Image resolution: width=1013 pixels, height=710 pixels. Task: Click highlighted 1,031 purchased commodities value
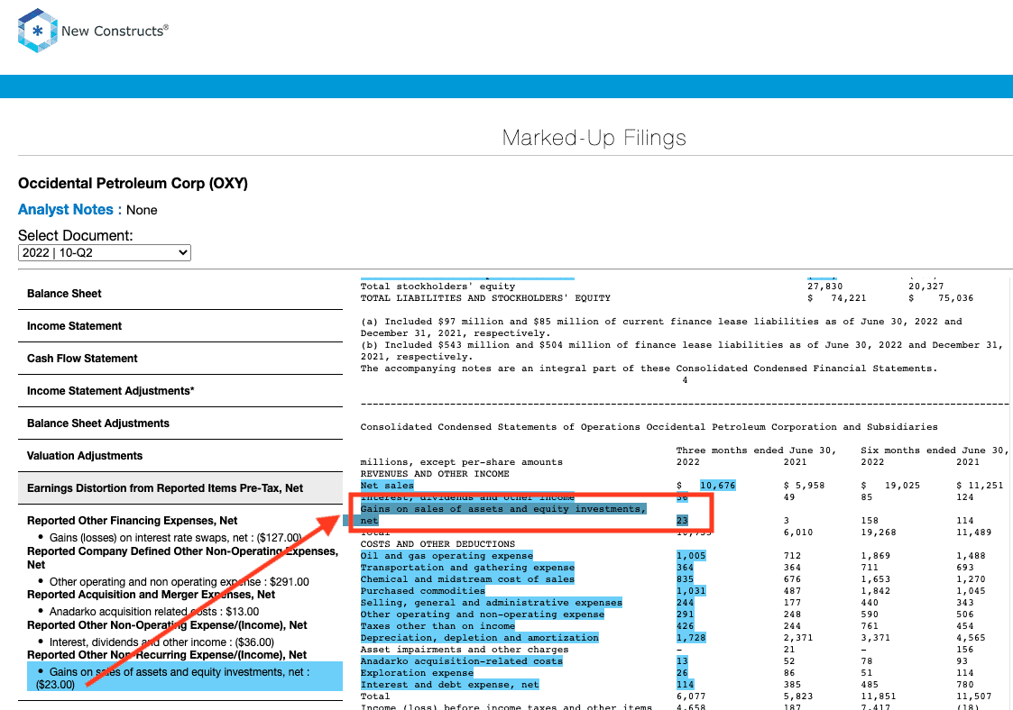(x=691, y=590)
